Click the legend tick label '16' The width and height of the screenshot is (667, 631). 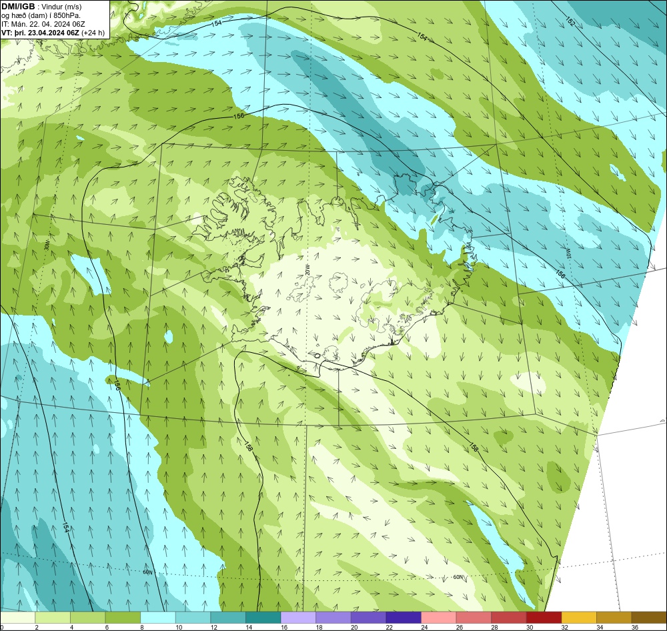tap(283, 627)
